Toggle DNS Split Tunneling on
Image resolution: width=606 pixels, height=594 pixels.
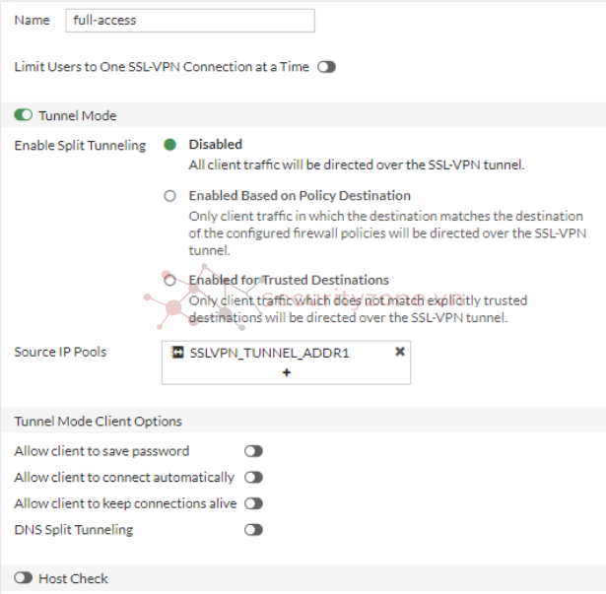(253, 530)
